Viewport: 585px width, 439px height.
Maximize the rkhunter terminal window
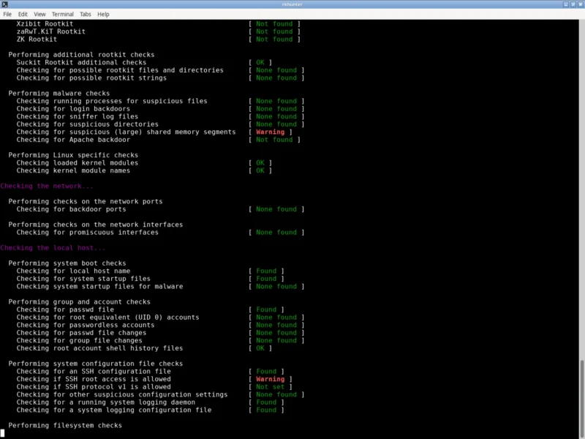tap(573, 4)
